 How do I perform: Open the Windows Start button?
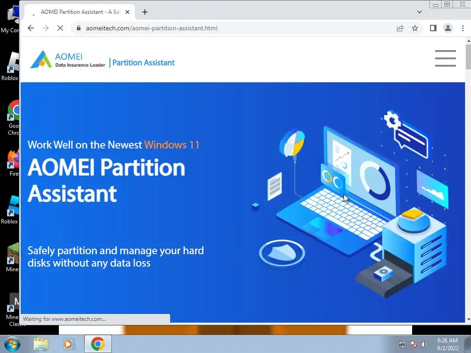click(12, 344)
